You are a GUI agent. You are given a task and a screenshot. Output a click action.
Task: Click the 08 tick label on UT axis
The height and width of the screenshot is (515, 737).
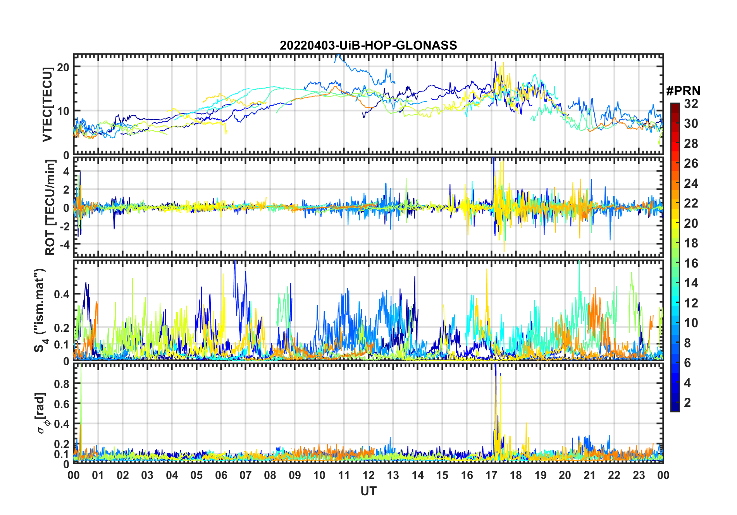click(x=270, y=475)
